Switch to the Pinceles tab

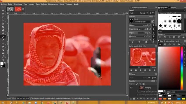(172, 8)
